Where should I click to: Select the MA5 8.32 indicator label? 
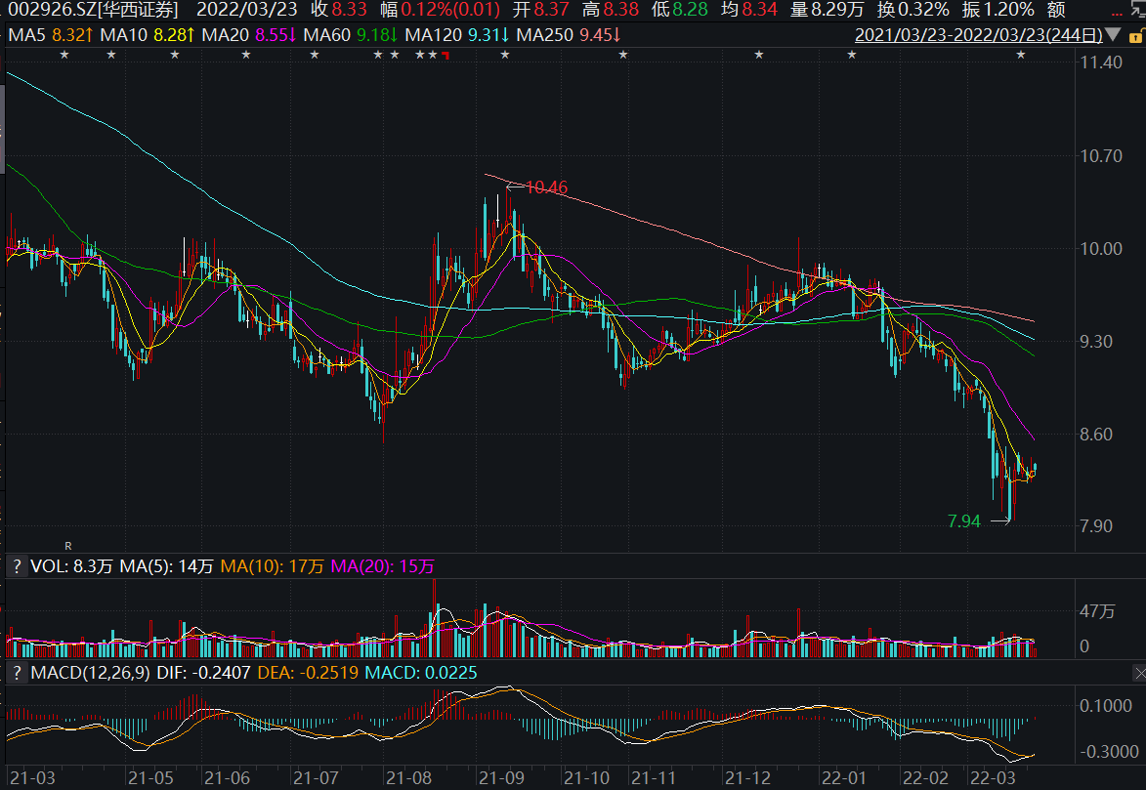[51, 34]
